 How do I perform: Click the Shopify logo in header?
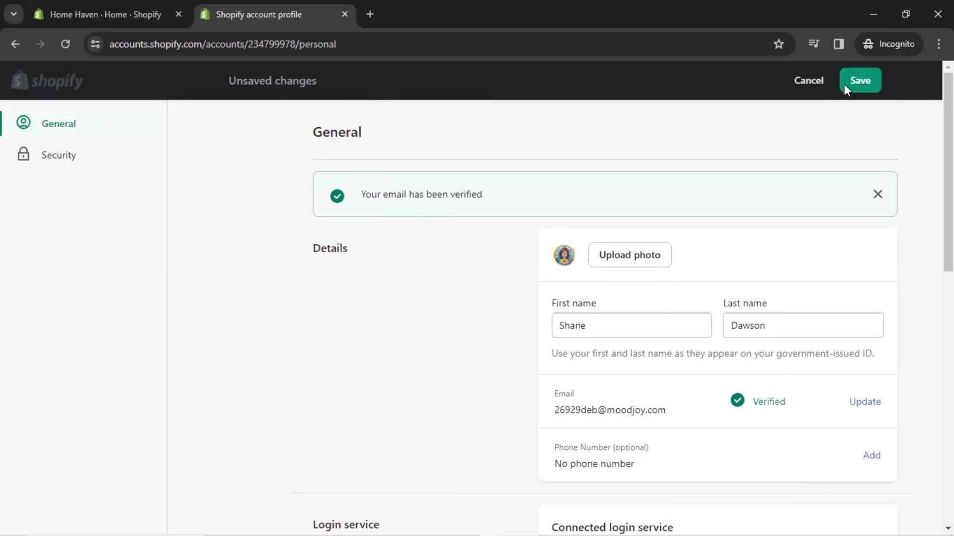pos(47,80)
